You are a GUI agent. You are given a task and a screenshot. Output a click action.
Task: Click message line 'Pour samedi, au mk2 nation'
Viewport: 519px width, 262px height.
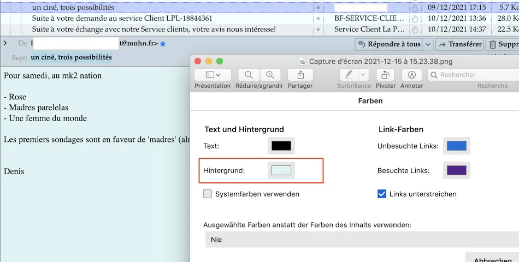52,76
